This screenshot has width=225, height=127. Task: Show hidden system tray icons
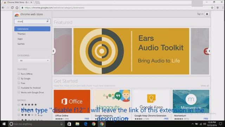coord(193,124)
